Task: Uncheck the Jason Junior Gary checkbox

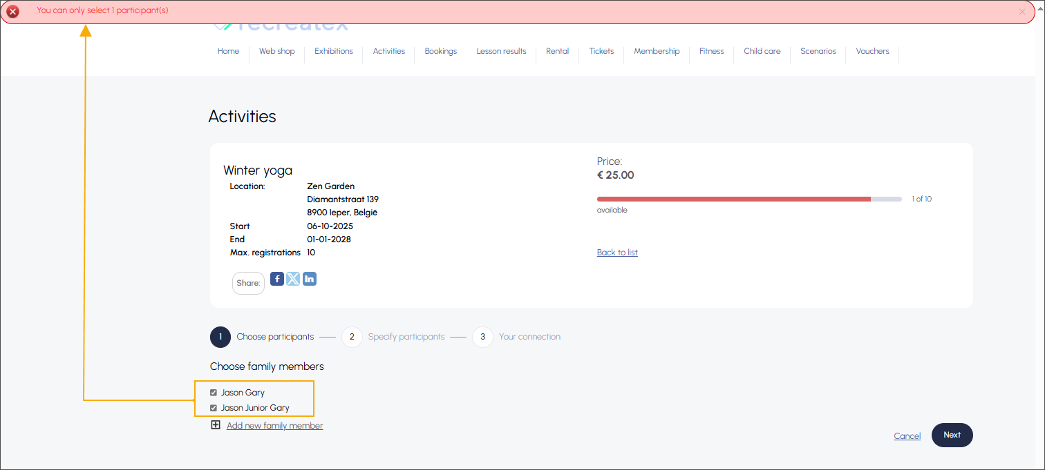Action: coord(214,408)
